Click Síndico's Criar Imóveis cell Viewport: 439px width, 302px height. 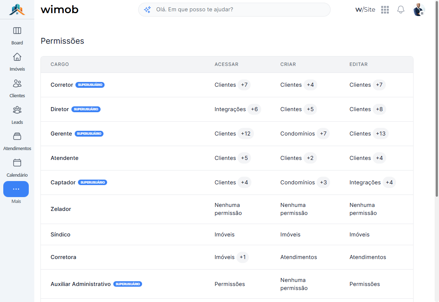(x=290, y=235)
